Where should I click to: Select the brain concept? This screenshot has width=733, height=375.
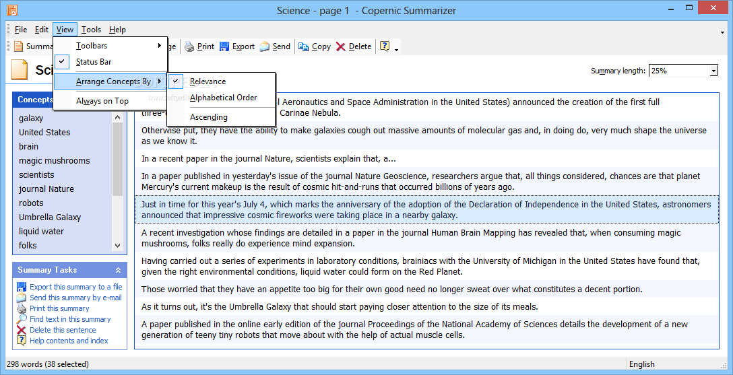click(28, 146)
